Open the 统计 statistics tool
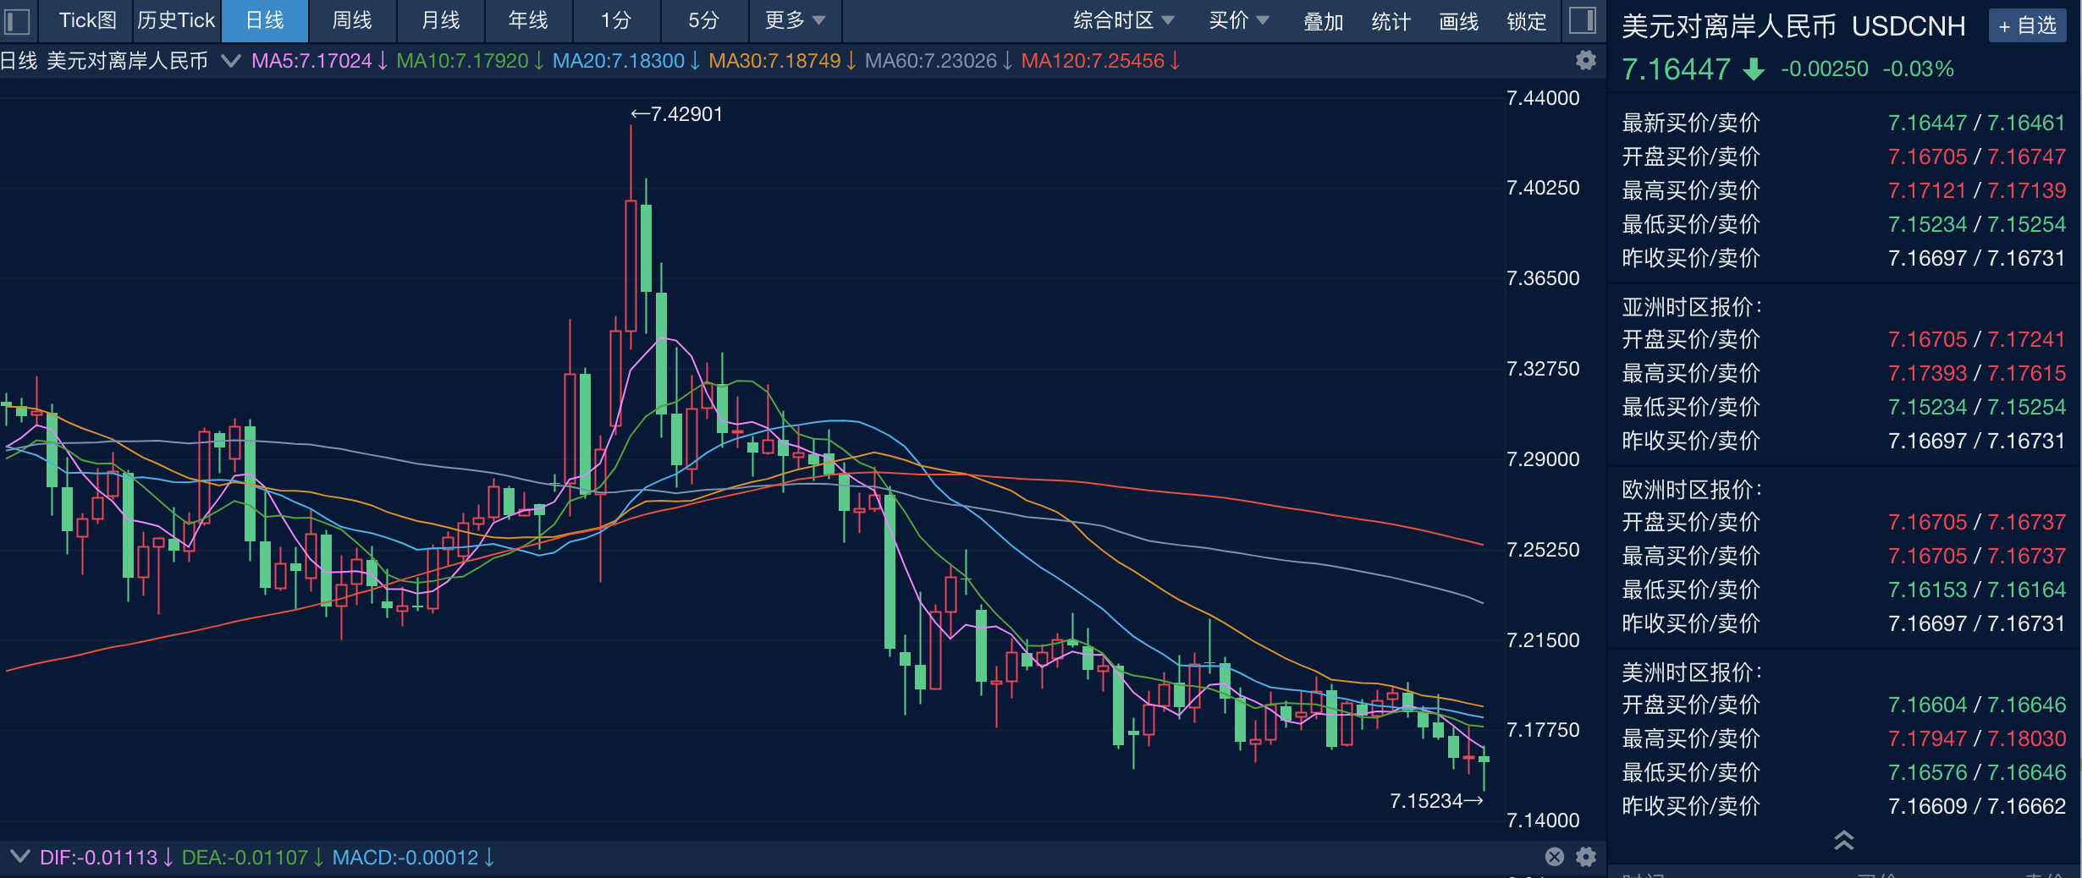2082x878 pixels. pyautogui.click(x=1391, y=21)
